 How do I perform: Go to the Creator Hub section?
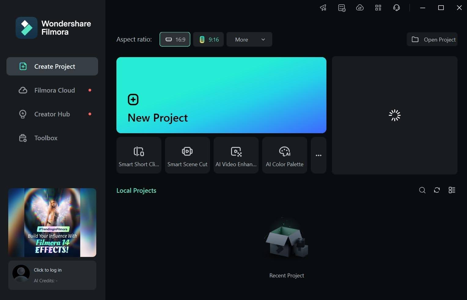click(52, 114)
